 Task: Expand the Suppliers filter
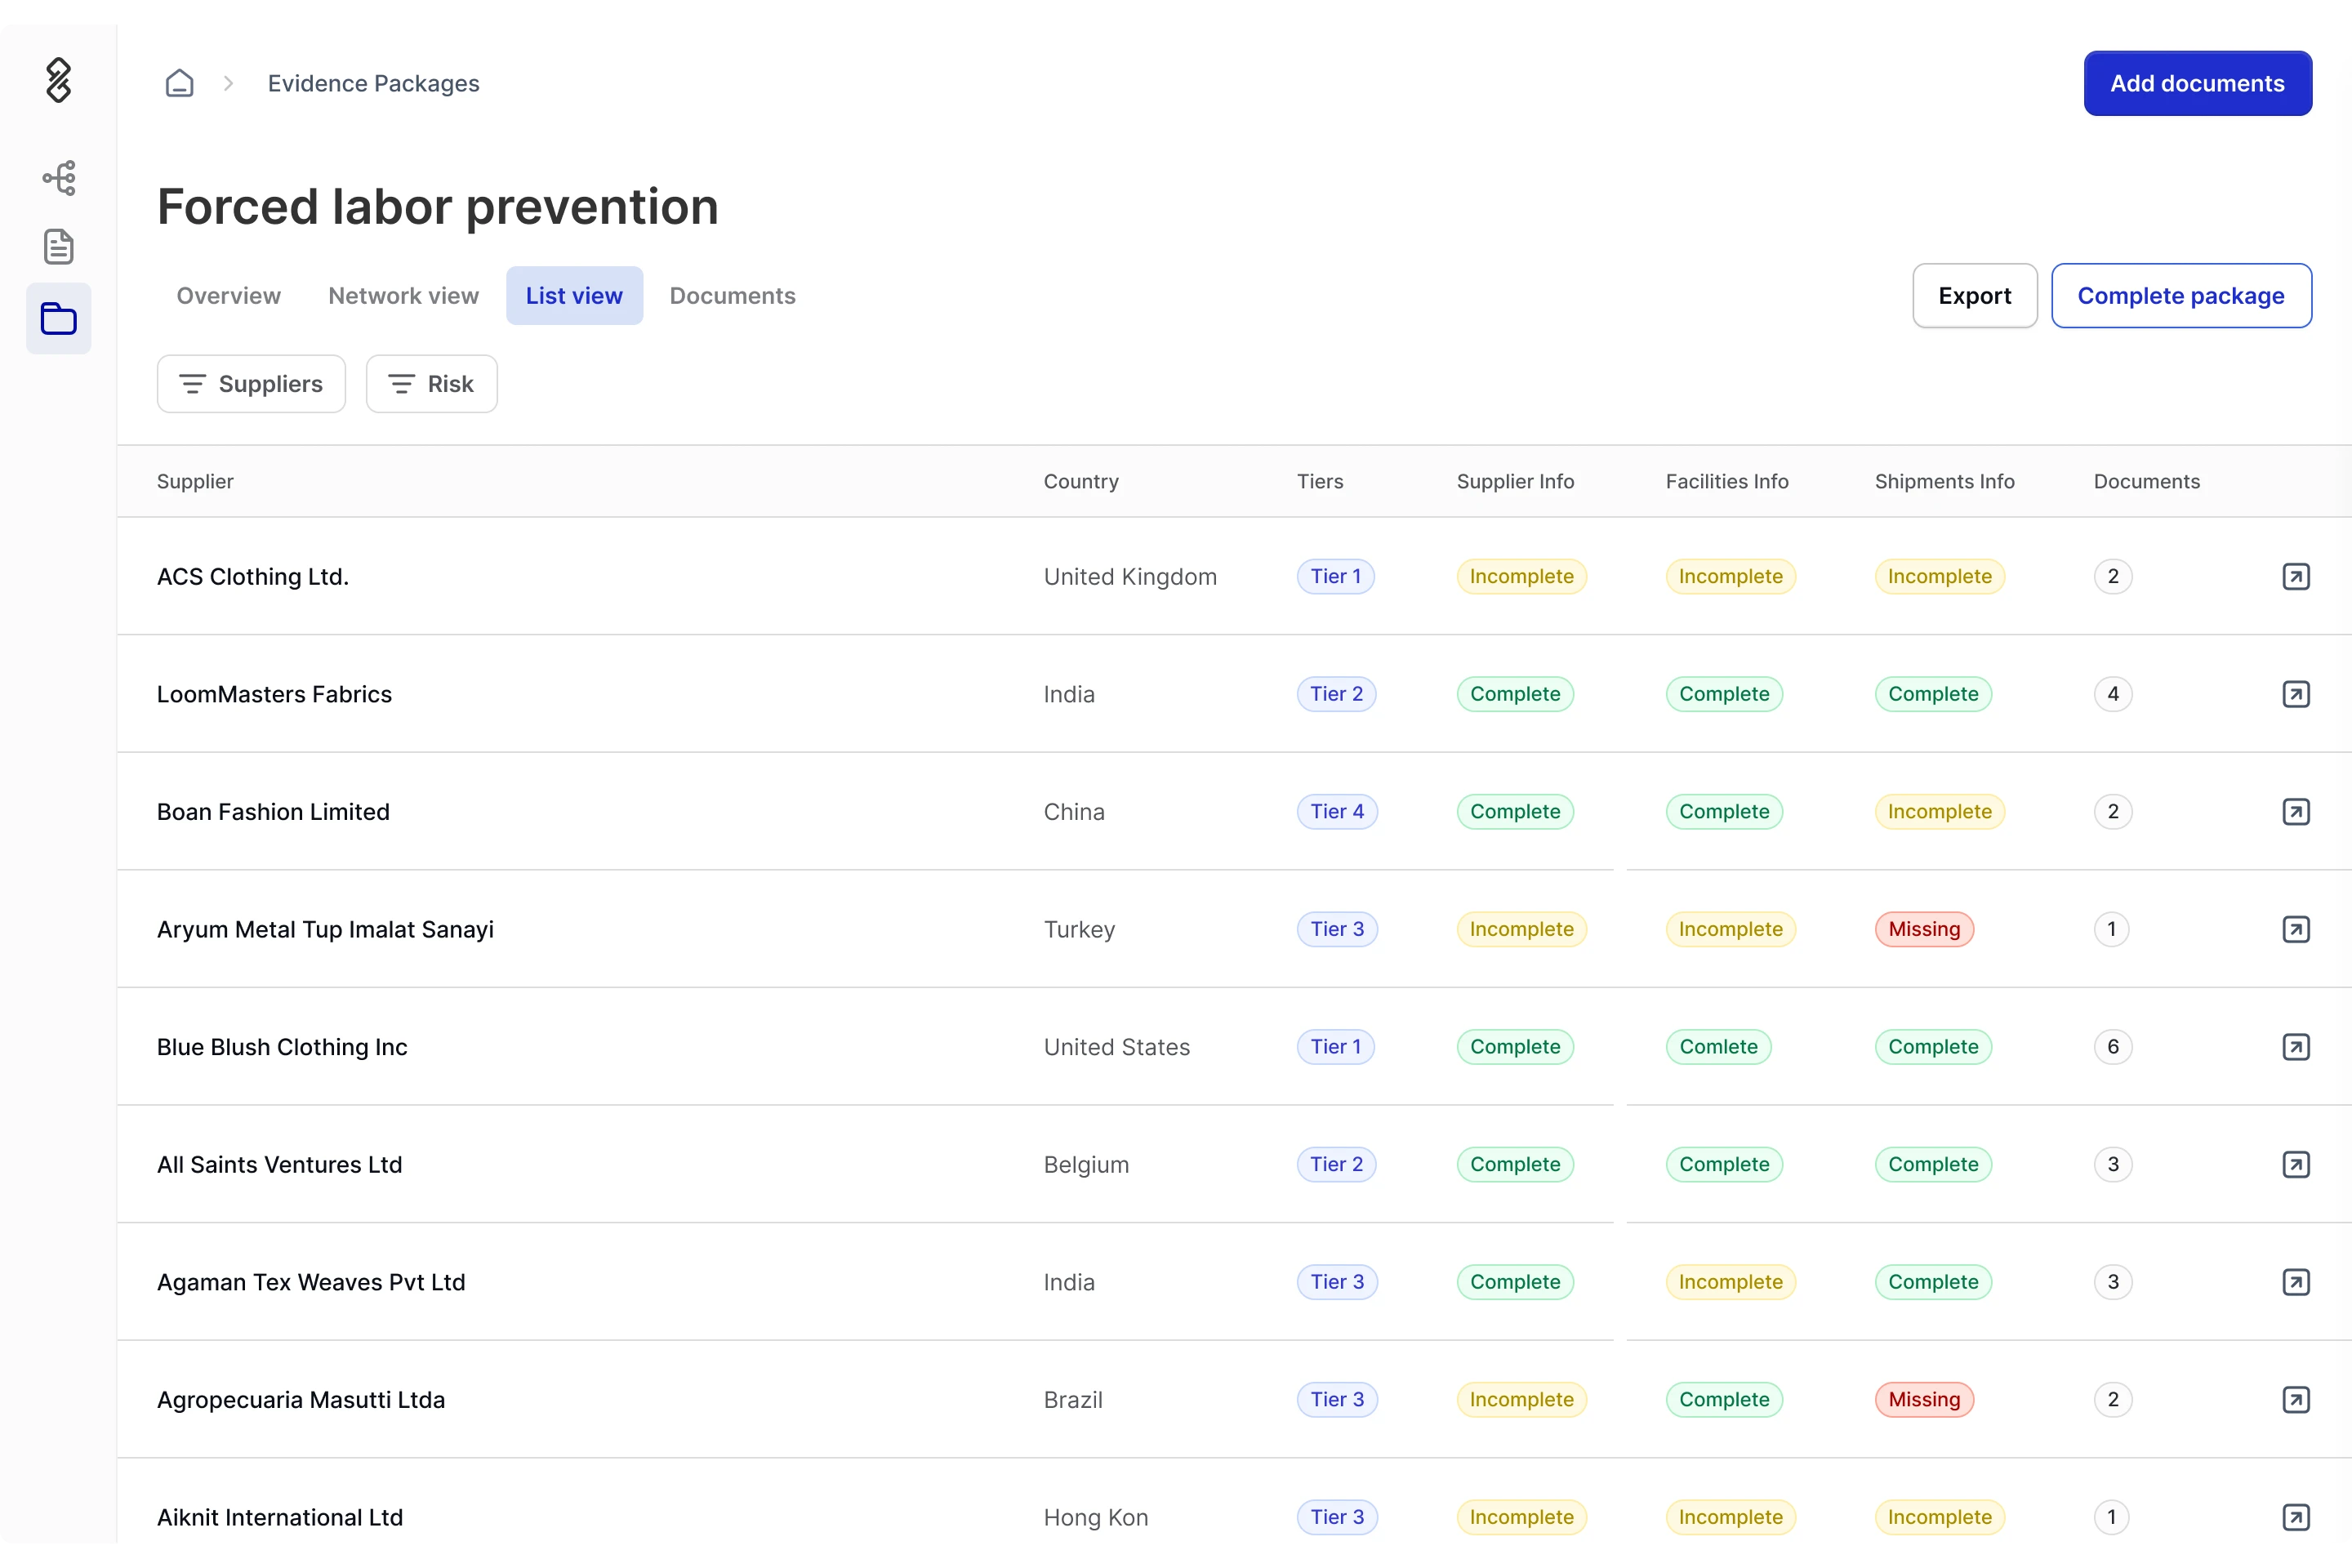(x=251, y=384)
